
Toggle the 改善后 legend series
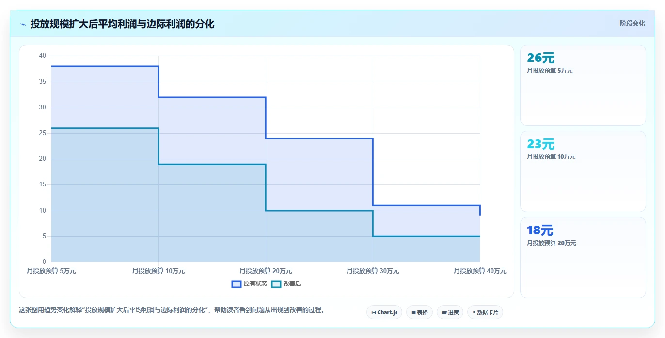pyautogui.click(x=286, y=284)
